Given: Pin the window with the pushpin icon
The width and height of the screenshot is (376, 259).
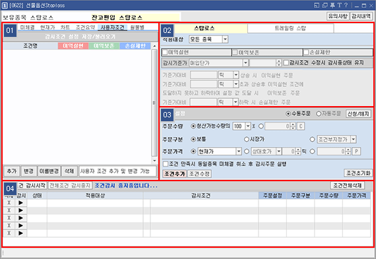Looking at the screenshot, I should click(332, 5).
